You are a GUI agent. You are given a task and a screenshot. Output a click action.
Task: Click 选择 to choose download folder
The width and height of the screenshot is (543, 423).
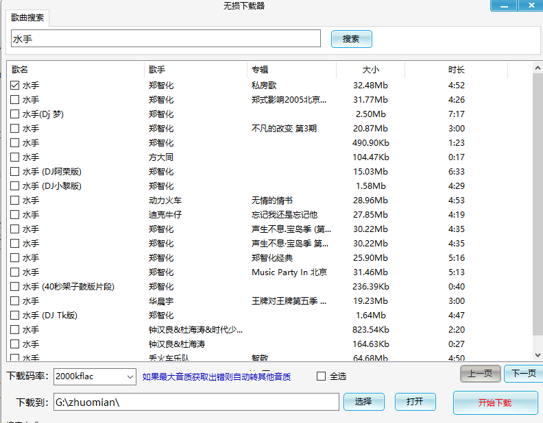tap(363, 402)
